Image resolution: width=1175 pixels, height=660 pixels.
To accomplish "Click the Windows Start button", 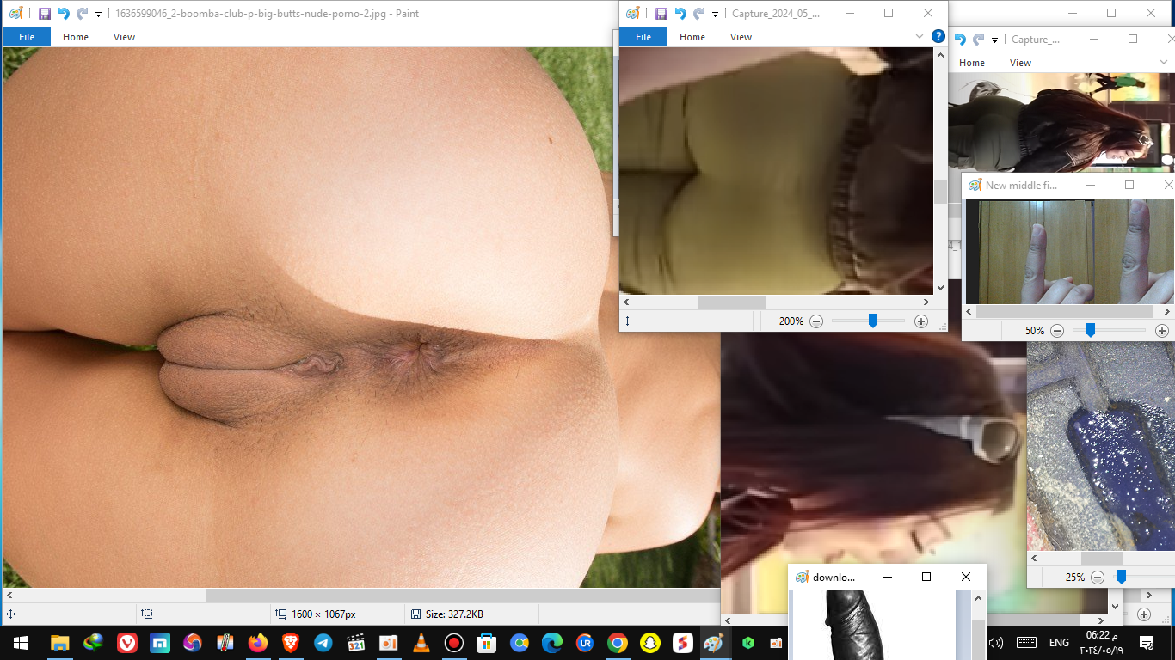I will 20,643.
